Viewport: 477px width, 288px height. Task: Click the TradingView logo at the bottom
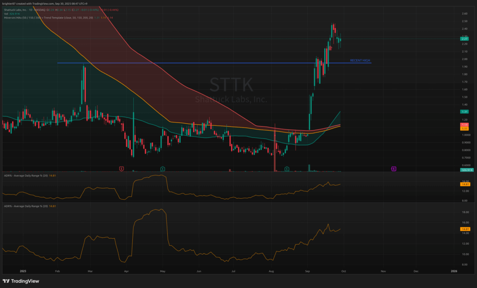21,281
